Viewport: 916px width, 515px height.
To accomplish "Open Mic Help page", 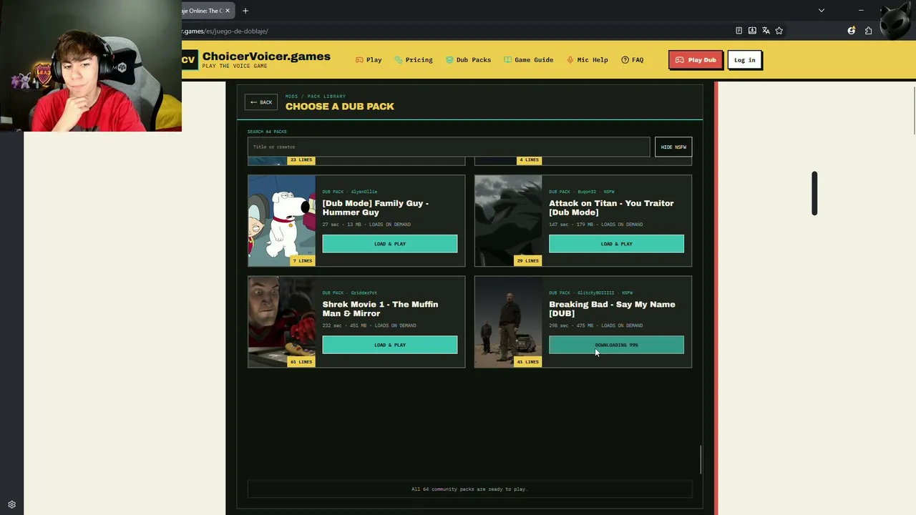I will [x=587, y=60].
